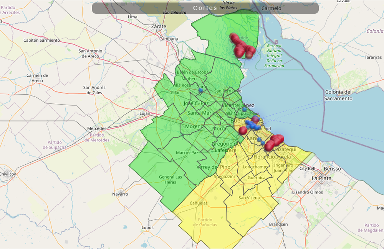Click the large red marker east of Morón

pyautogui.click(x=243, y=131)
